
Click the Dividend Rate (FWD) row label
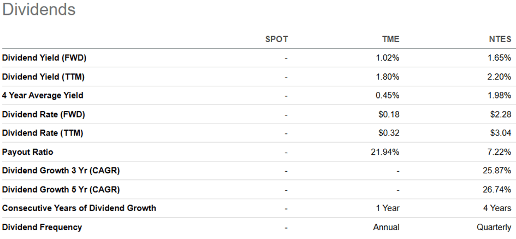(43, 114)
